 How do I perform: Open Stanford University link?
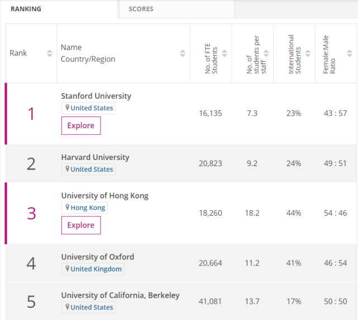point(96,96)
